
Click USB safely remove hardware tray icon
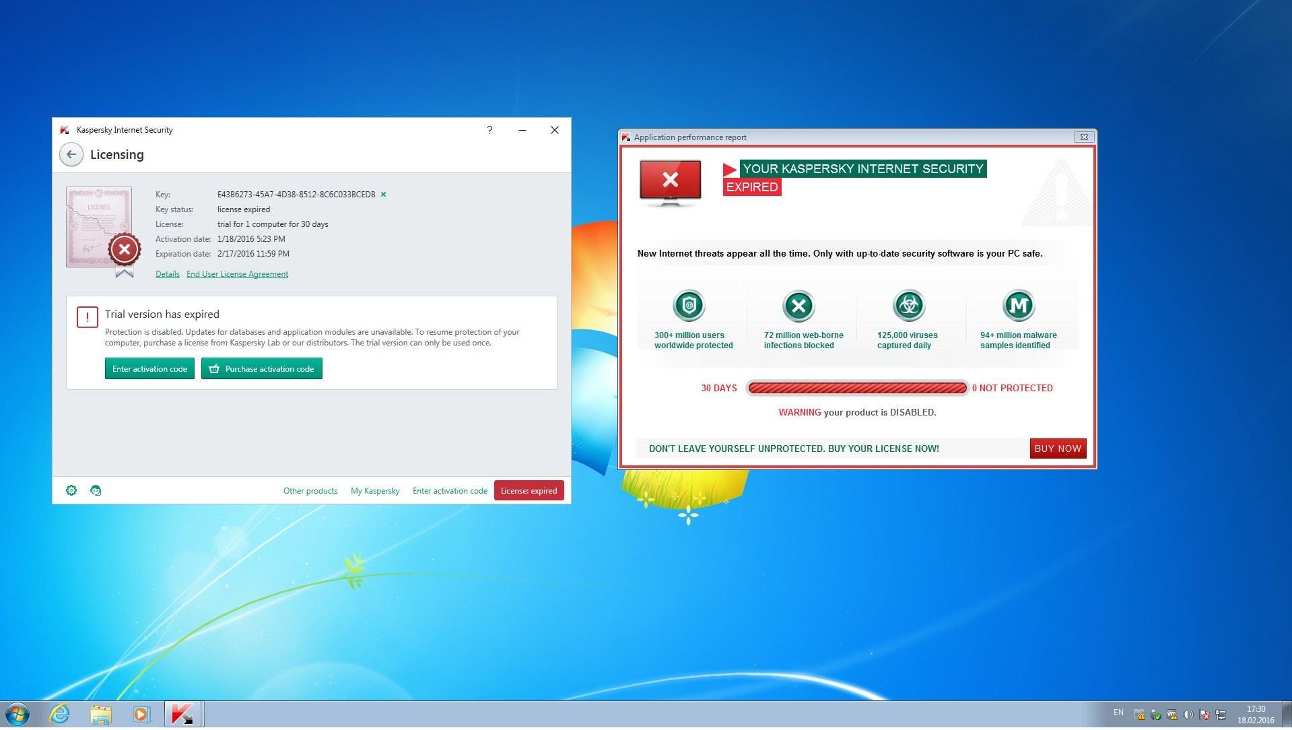[1155, 715]
